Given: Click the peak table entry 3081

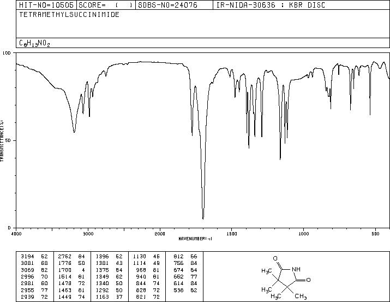Looking at the screenshot, I should pos(27,263).
